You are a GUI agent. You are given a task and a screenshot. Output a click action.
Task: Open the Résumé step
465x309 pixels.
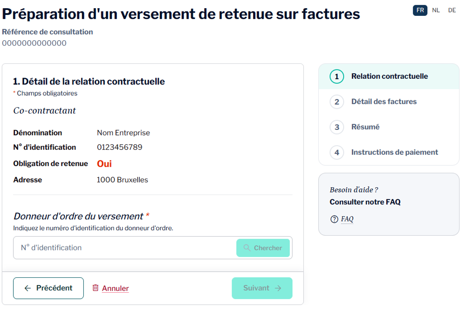click(365, 127)
